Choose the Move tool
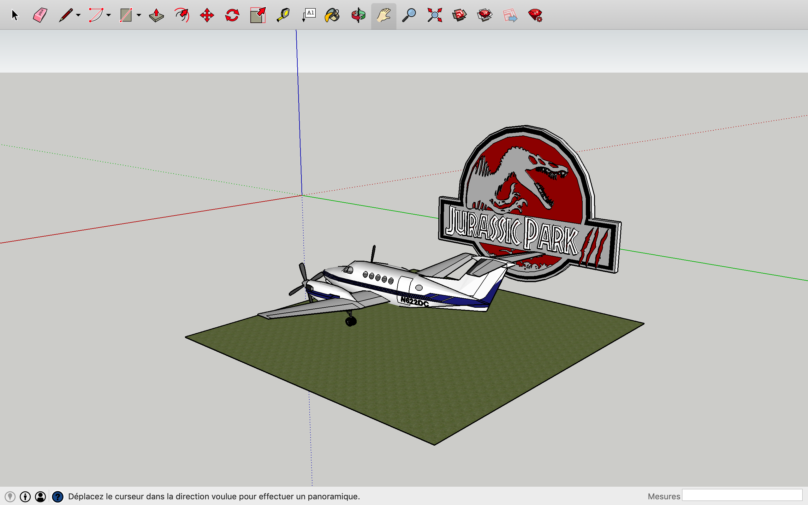The width and height of the screenshot is (808, 505). point(207,15)
